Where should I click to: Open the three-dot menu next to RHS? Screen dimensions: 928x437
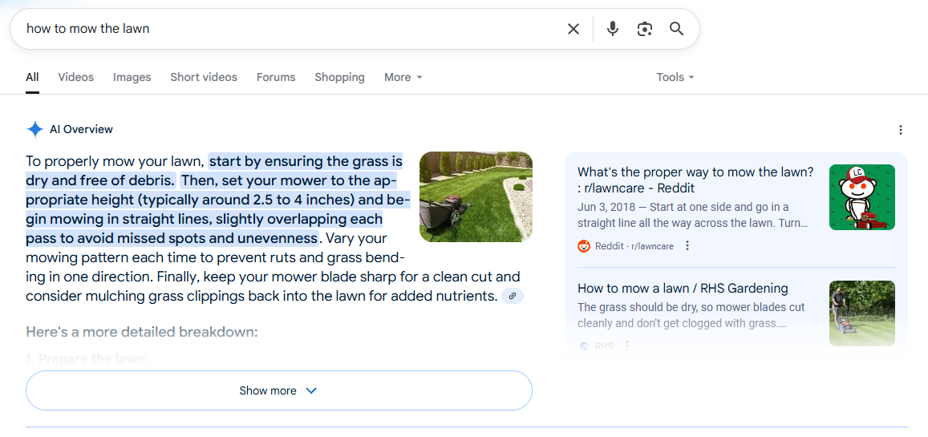(x=627, y=346)
